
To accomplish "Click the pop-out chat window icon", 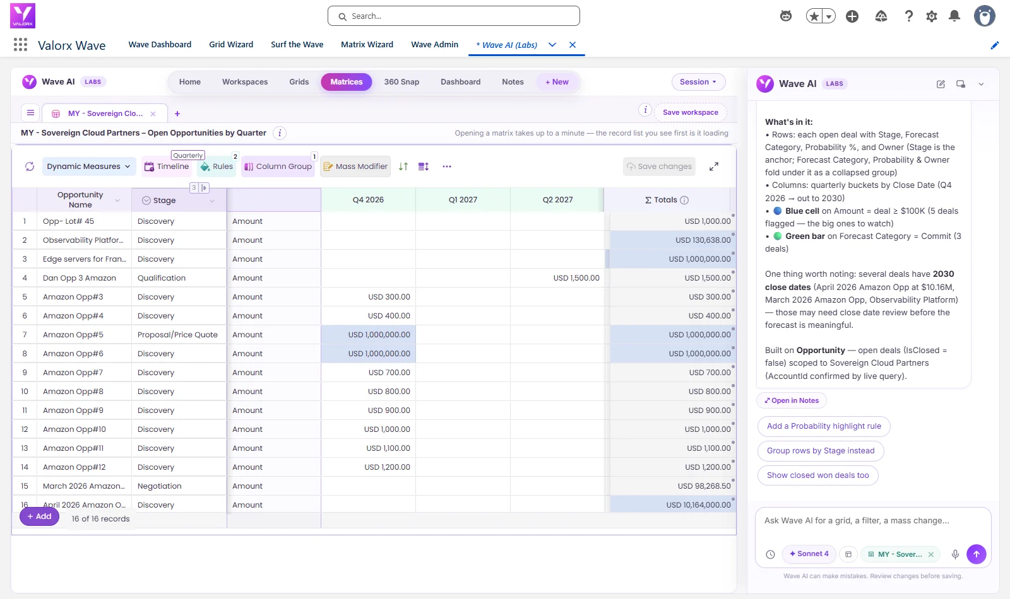I will [x=961, y=84].
